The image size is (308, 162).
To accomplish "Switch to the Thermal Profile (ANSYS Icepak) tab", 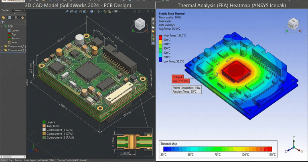I will pyautogui.click(x=72, y=160).
